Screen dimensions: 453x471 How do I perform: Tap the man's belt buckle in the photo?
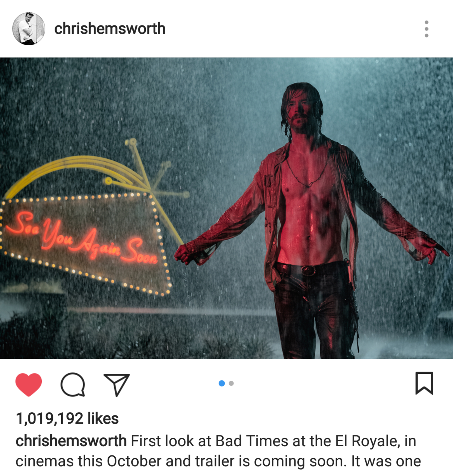[309, 271]
